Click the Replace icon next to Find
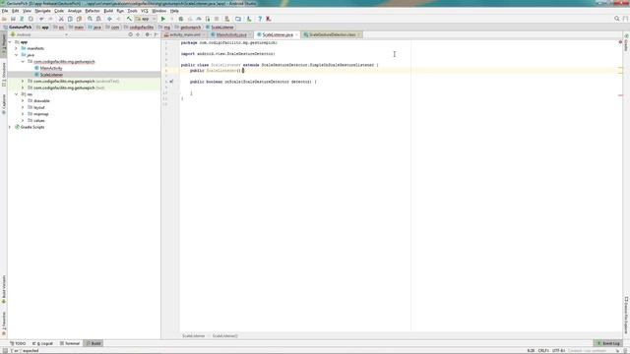Viewport: 630px width, 354px height. point(98,19)
